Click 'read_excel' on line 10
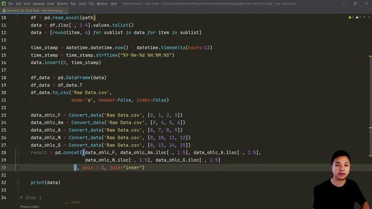This screenshot has width=372, height=209. point(66,17)
